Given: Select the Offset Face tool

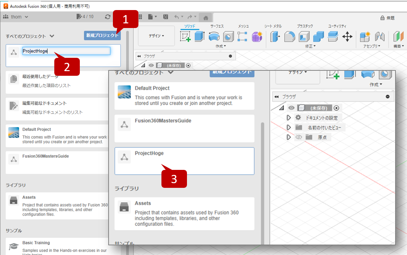Looking at the screenshot, I should (x=333, y=37).
